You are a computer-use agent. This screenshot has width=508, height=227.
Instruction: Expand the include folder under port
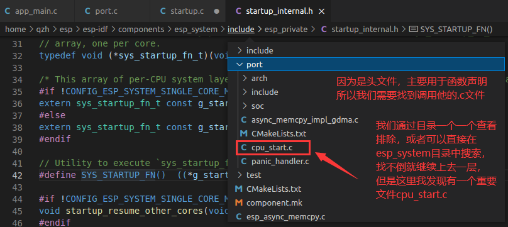tap(265, 92)
